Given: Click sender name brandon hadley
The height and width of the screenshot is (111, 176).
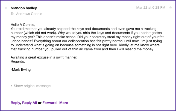Looking at the screenshot, I should (x=24, y=8).
